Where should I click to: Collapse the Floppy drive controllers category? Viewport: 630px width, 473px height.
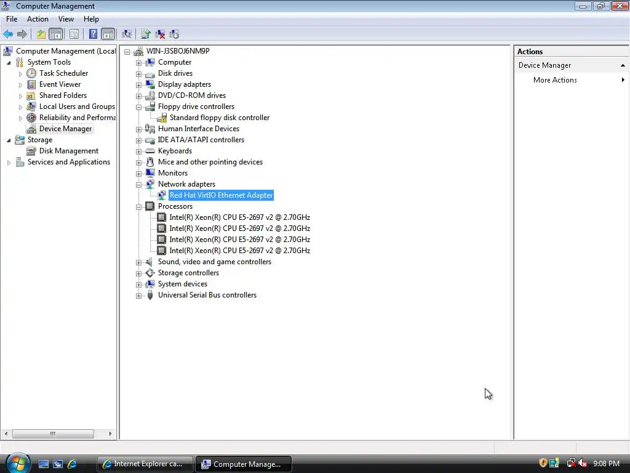(x=138, y=107)
